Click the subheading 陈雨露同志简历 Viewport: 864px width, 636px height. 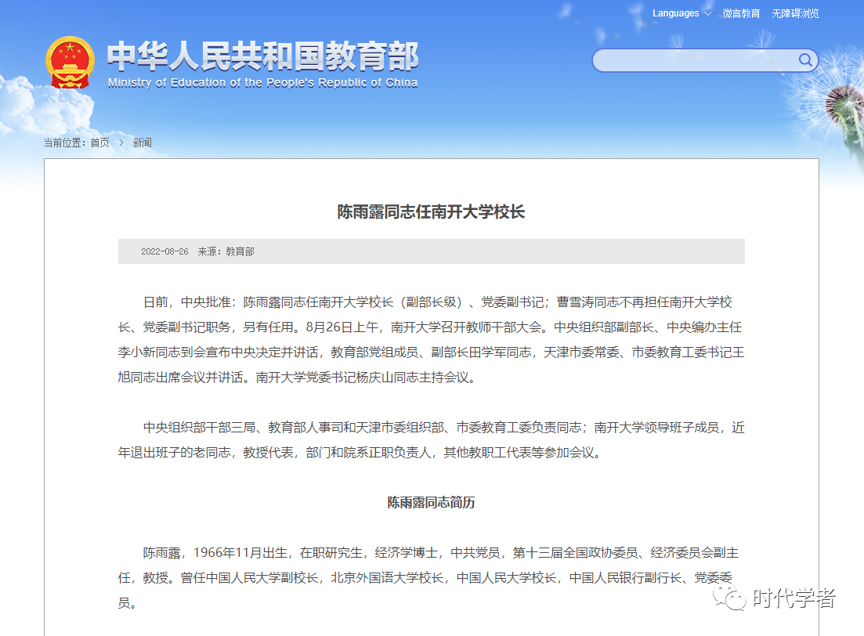pyautogui.click(x=432, y=502)
